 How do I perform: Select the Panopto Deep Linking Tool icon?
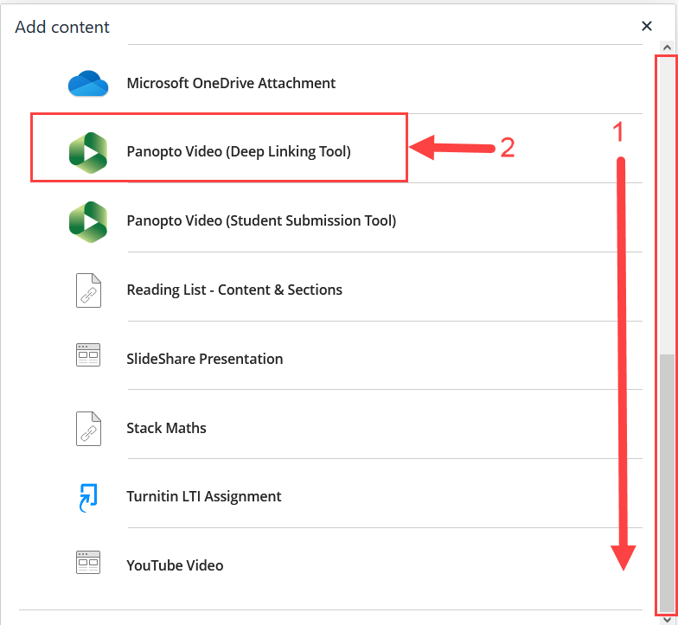coord(88,152)
